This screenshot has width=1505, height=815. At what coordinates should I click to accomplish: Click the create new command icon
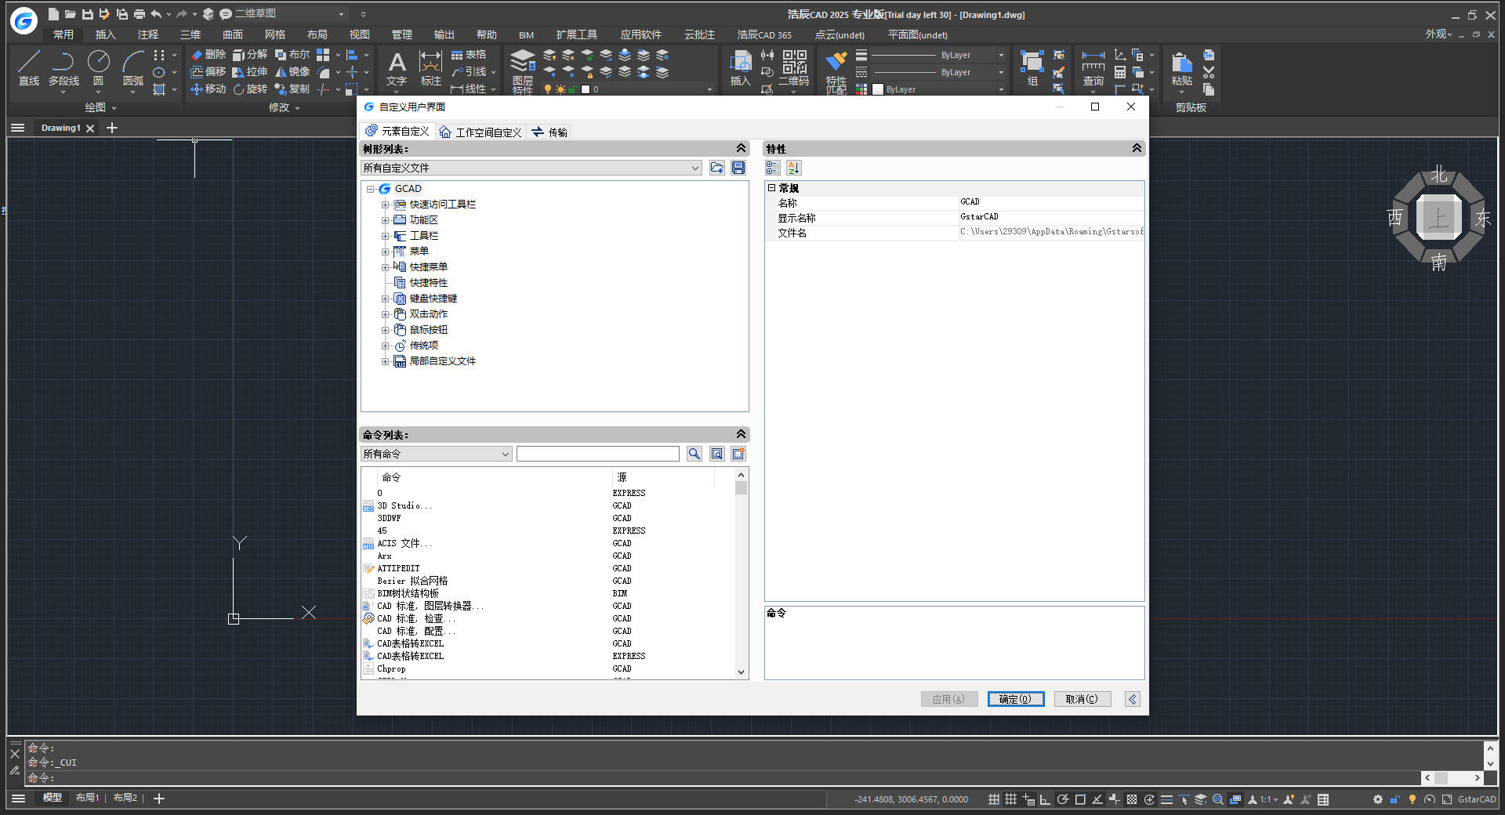pyautogui.click(x=738, y=454)
